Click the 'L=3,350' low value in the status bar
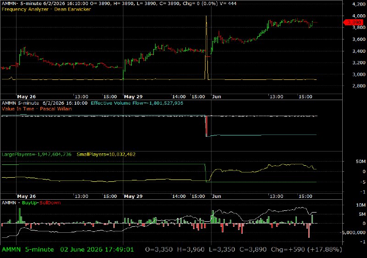 222,250
